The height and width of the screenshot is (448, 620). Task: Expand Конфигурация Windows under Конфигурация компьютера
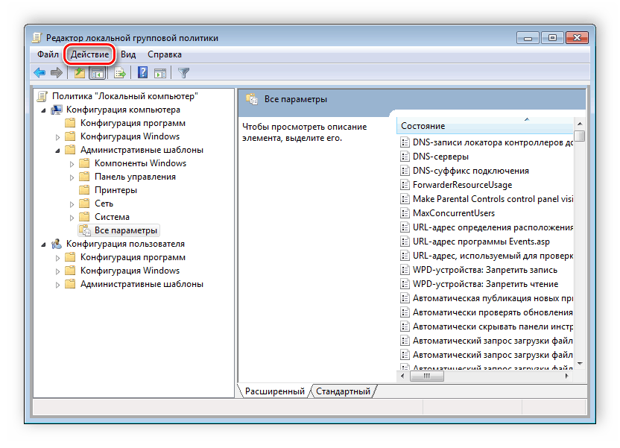[x=57, y=137]
